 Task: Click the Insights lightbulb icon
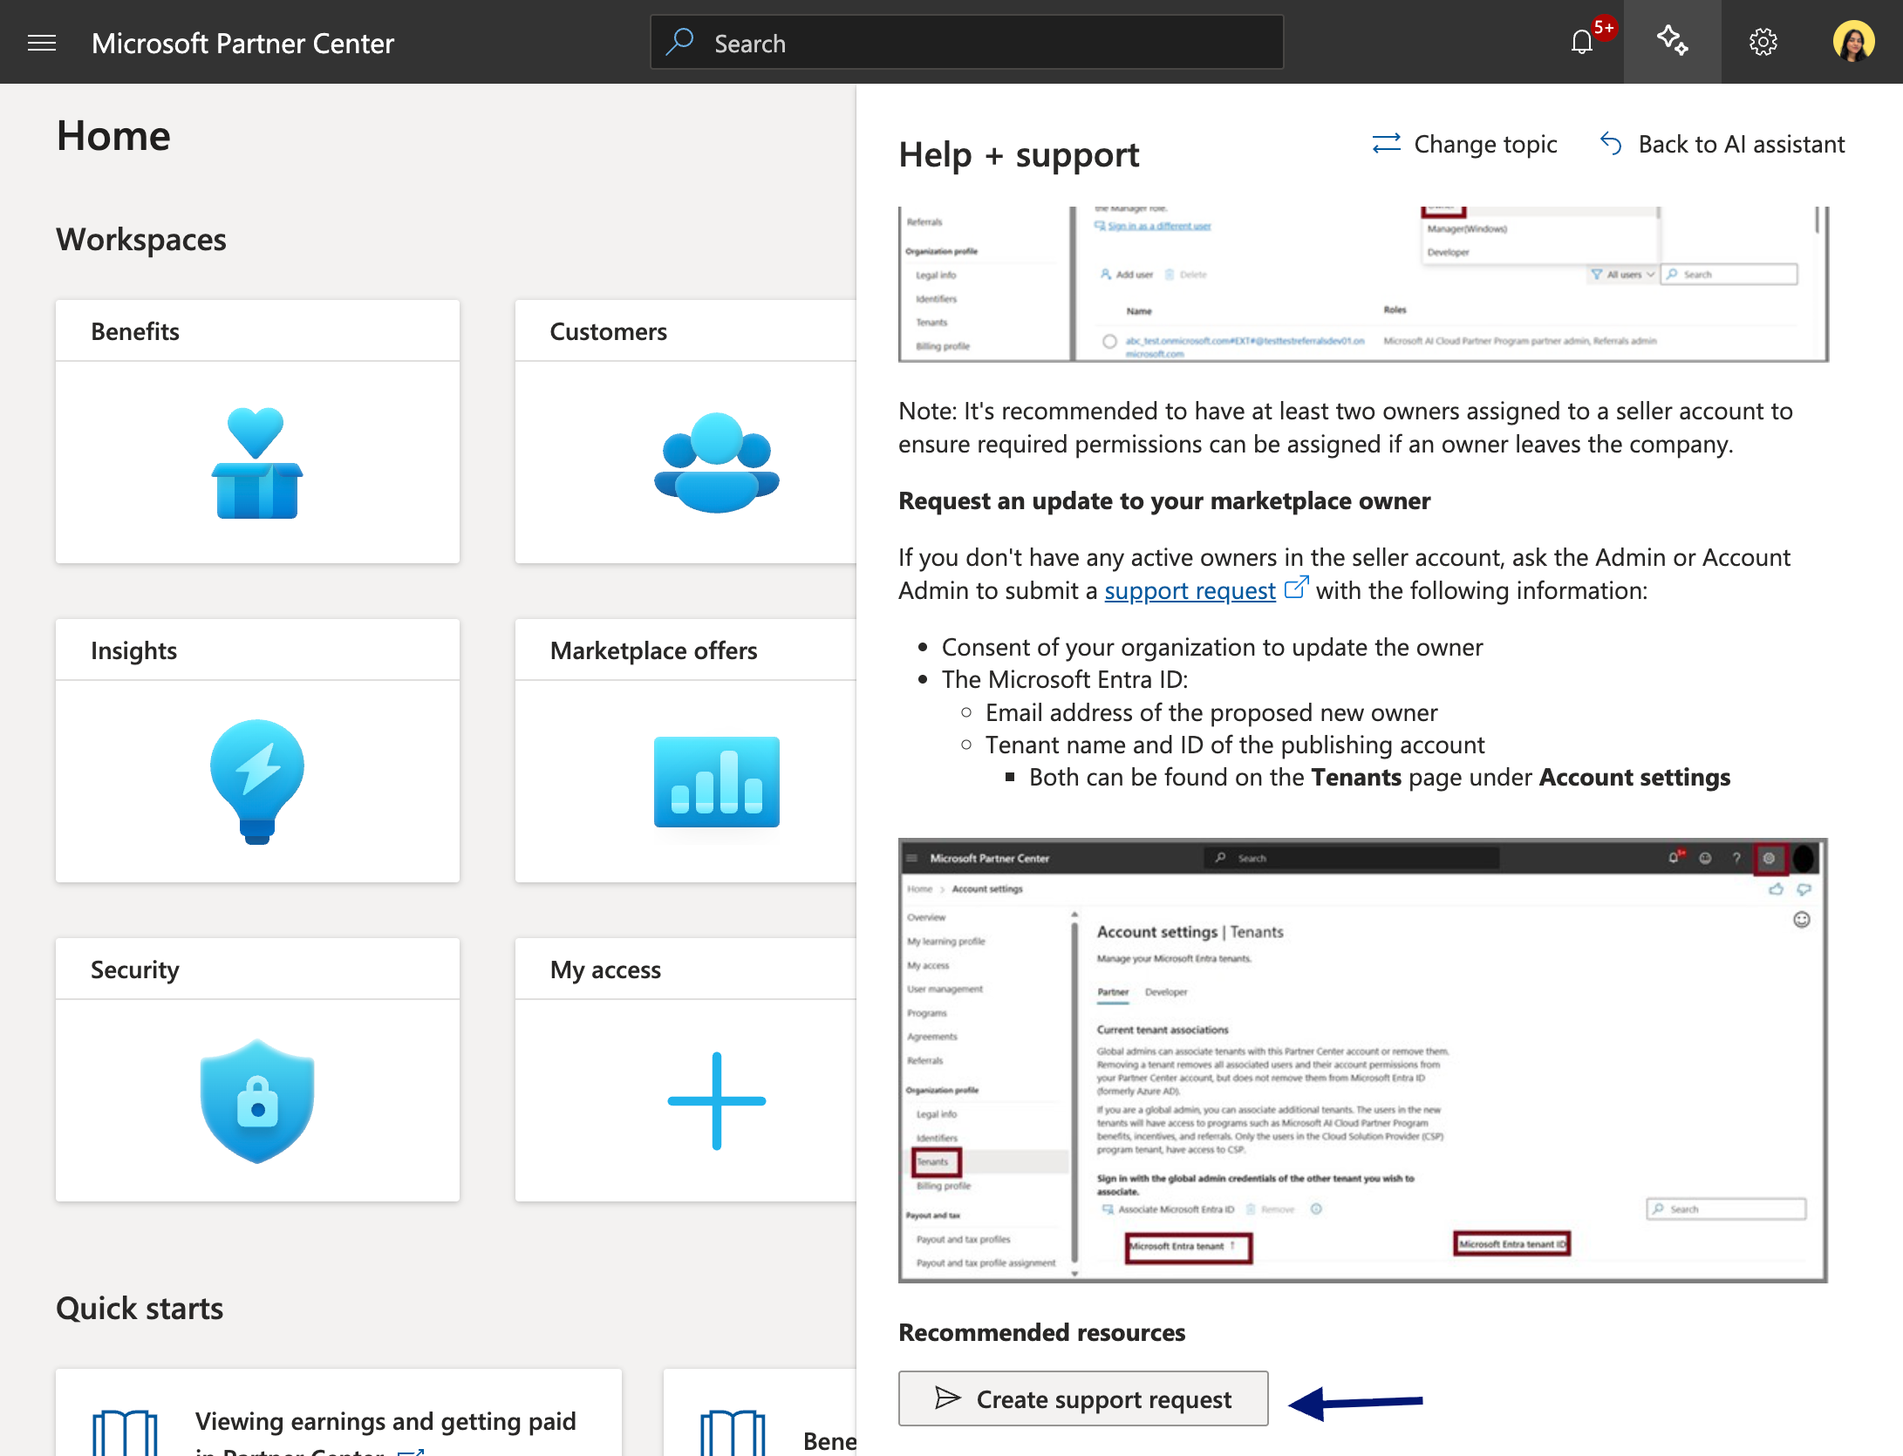257,781
